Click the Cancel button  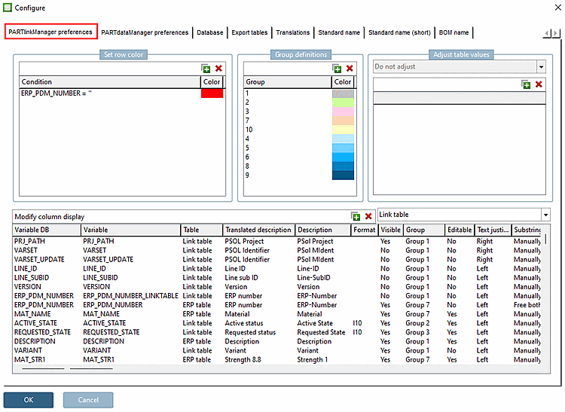point(88,399)
